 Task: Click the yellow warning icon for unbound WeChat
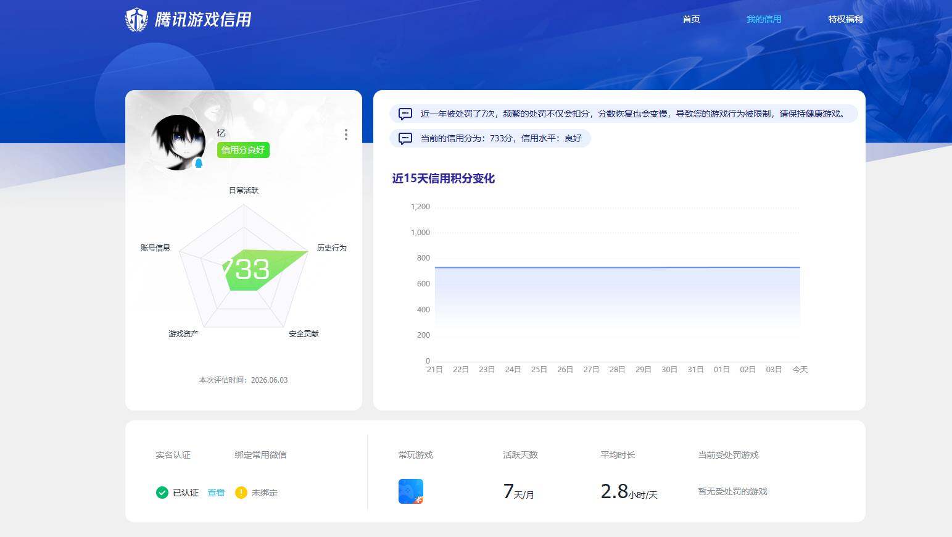(241, 493)
